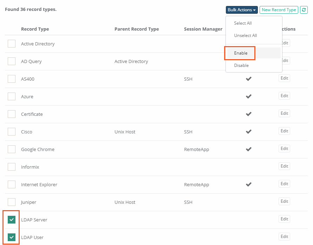Uncheck the LDAP Server checkbox
Image resolution: width=313 pixels, height=245 pixels.
tap(12, 220)
